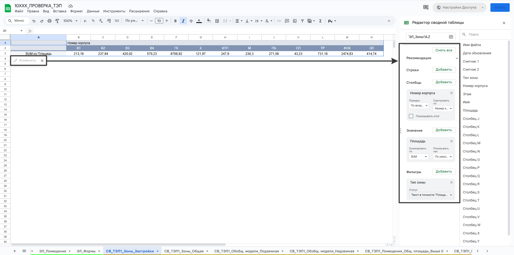Click the paint format roller icon
This screenshot has height=255, width=514.
57,21
